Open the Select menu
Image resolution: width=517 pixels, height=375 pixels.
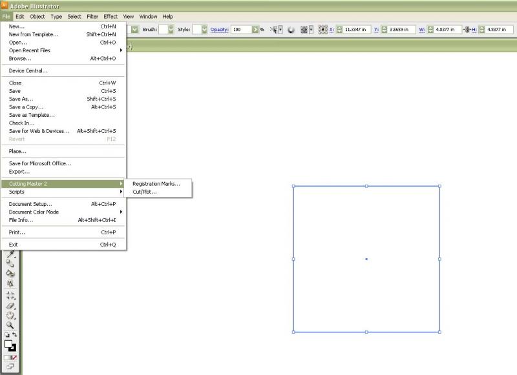click(74, 17)
